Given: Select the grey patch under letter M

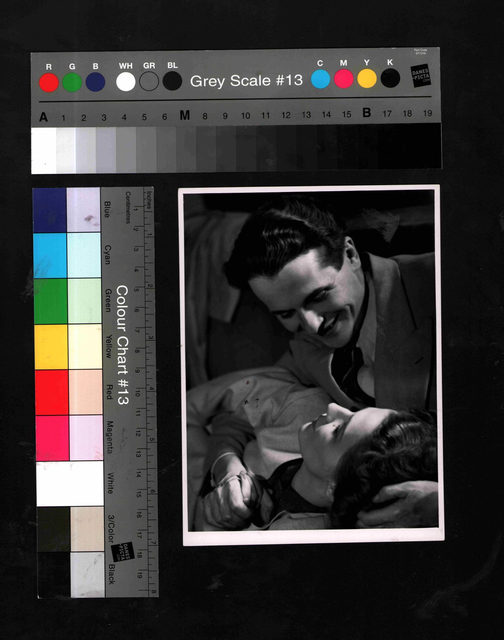Looking at the screenshot, I should point(186,149).
